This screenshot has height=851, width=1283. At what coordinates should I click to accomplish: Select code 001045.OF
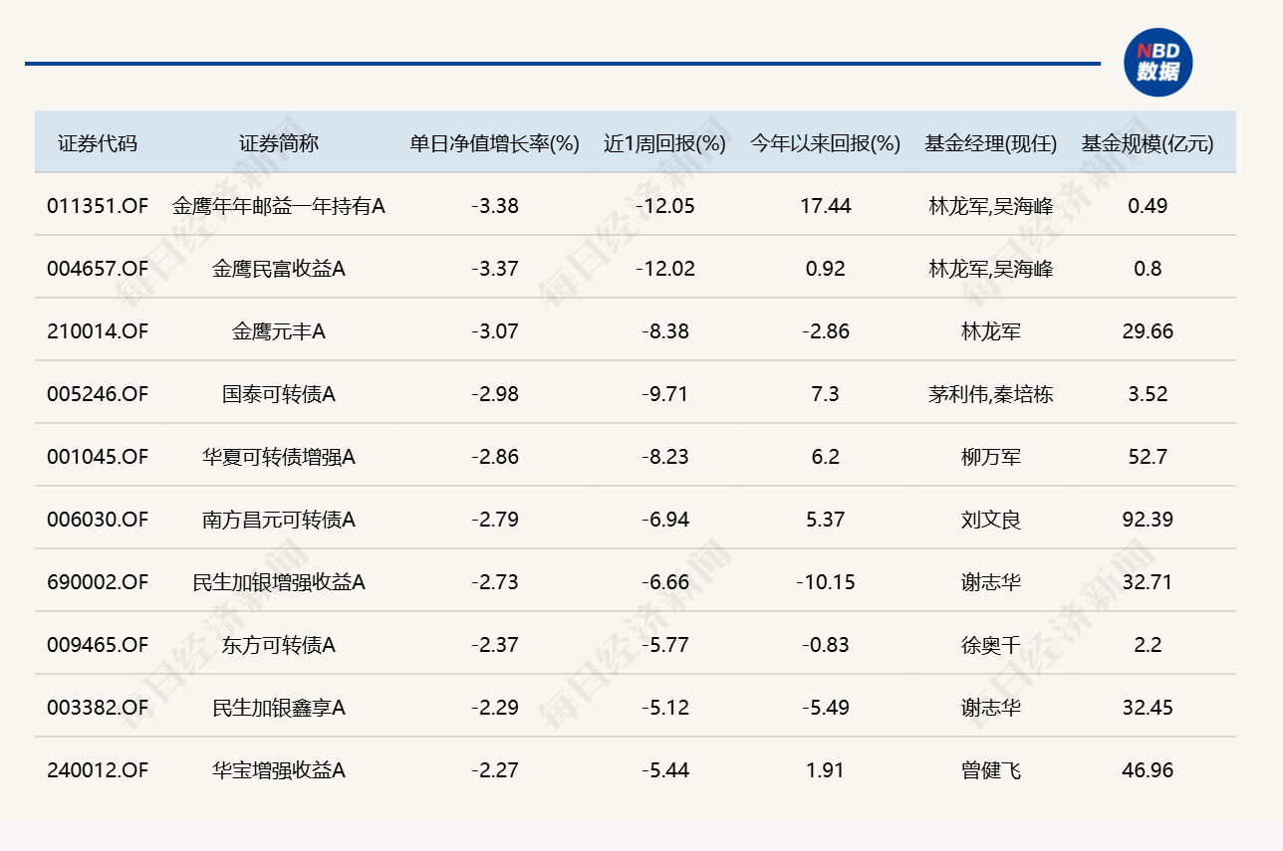click(98, 457)
